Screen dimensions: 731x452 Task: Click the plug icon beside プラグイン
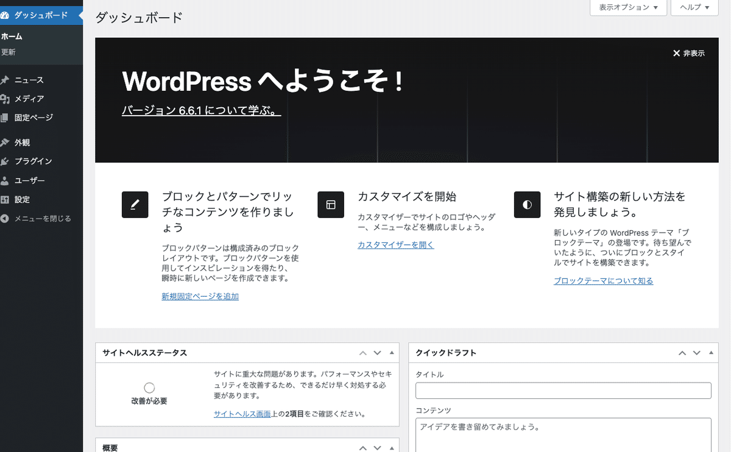pyautogui.click(x=4, y=161)
